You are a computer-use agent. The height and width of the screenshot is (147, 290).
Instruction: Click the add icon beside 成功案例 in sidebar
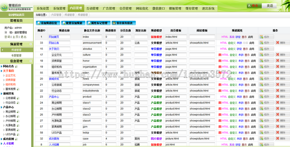[16, 139]
